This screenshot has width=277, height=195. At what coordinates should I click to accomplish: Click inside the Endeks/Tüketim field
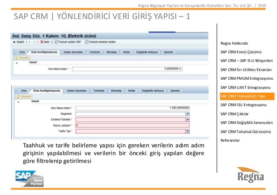point(131,120)
